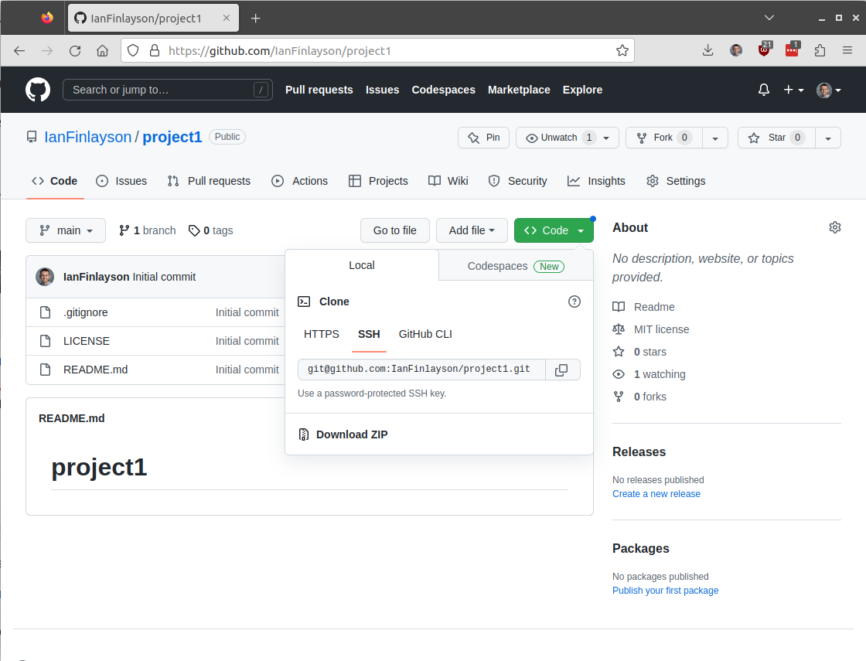Pin this repository

point(483,138)
